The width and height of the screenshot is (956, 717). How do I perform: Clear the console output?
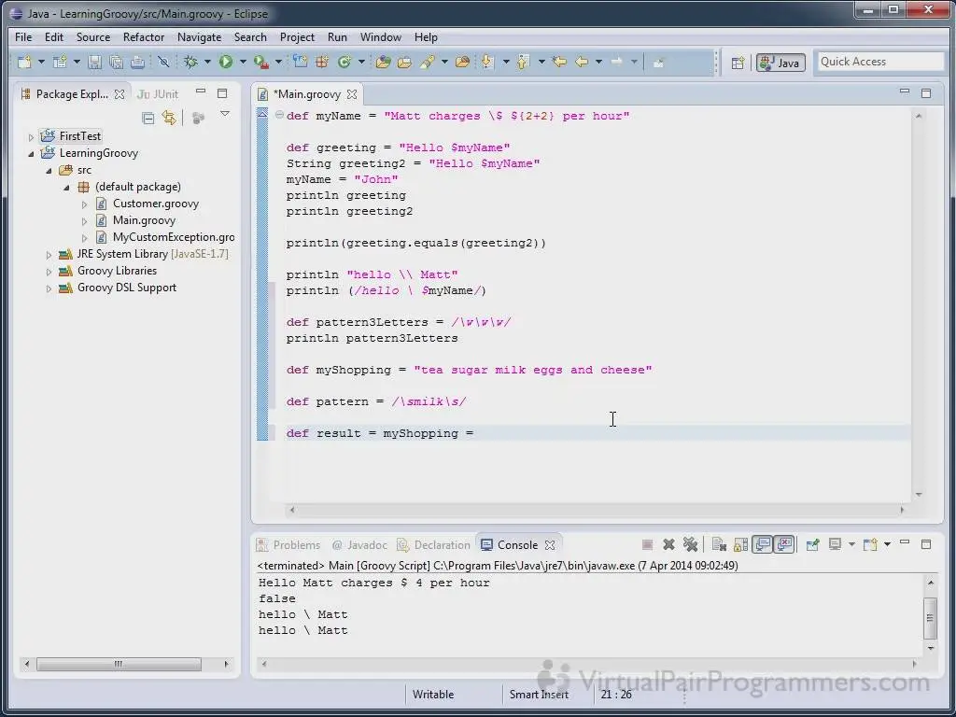tap(719, 545)
